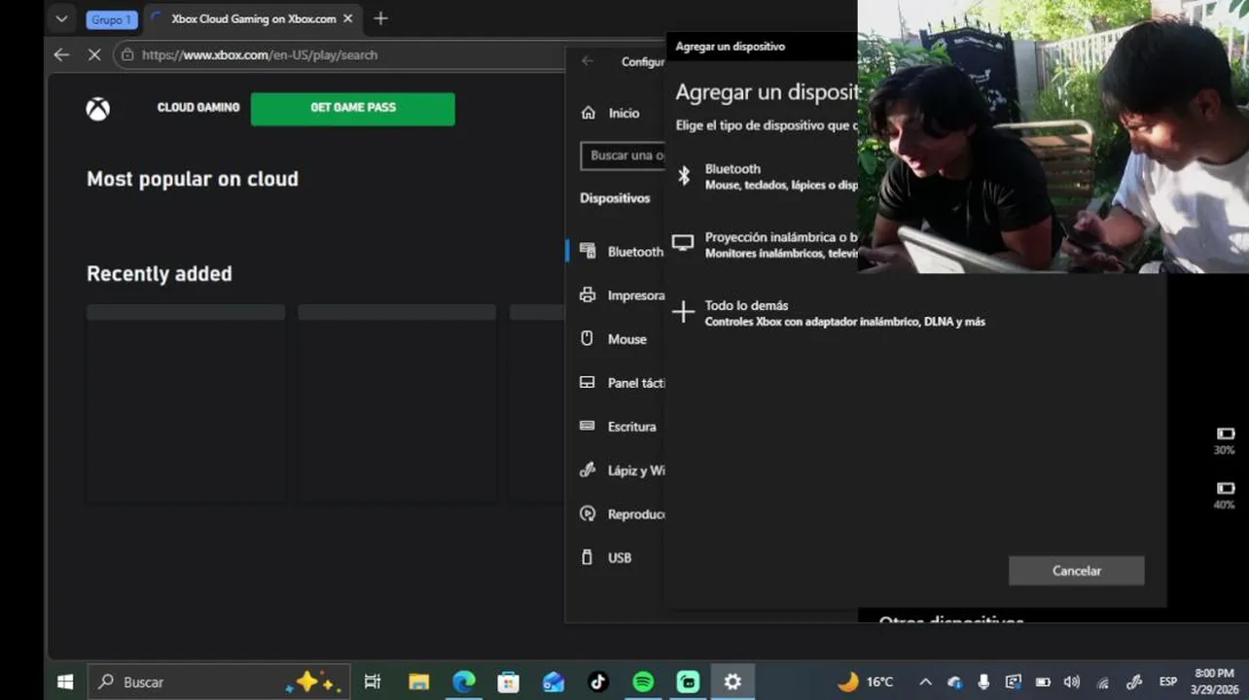Open volume control in tray

[x=1072, y=682]
